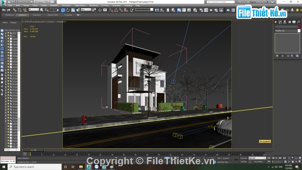The height and width of the screenshot is (170, 302).
Task: Click the Select and Manipulate crosshair icon
Action: pyautogui.click(x=100, y=10)
